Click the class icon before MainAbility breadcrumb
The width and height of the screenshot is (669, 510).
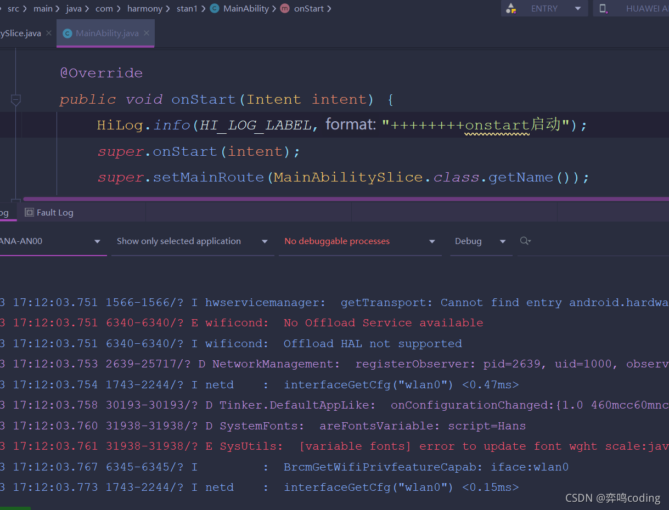215,8
